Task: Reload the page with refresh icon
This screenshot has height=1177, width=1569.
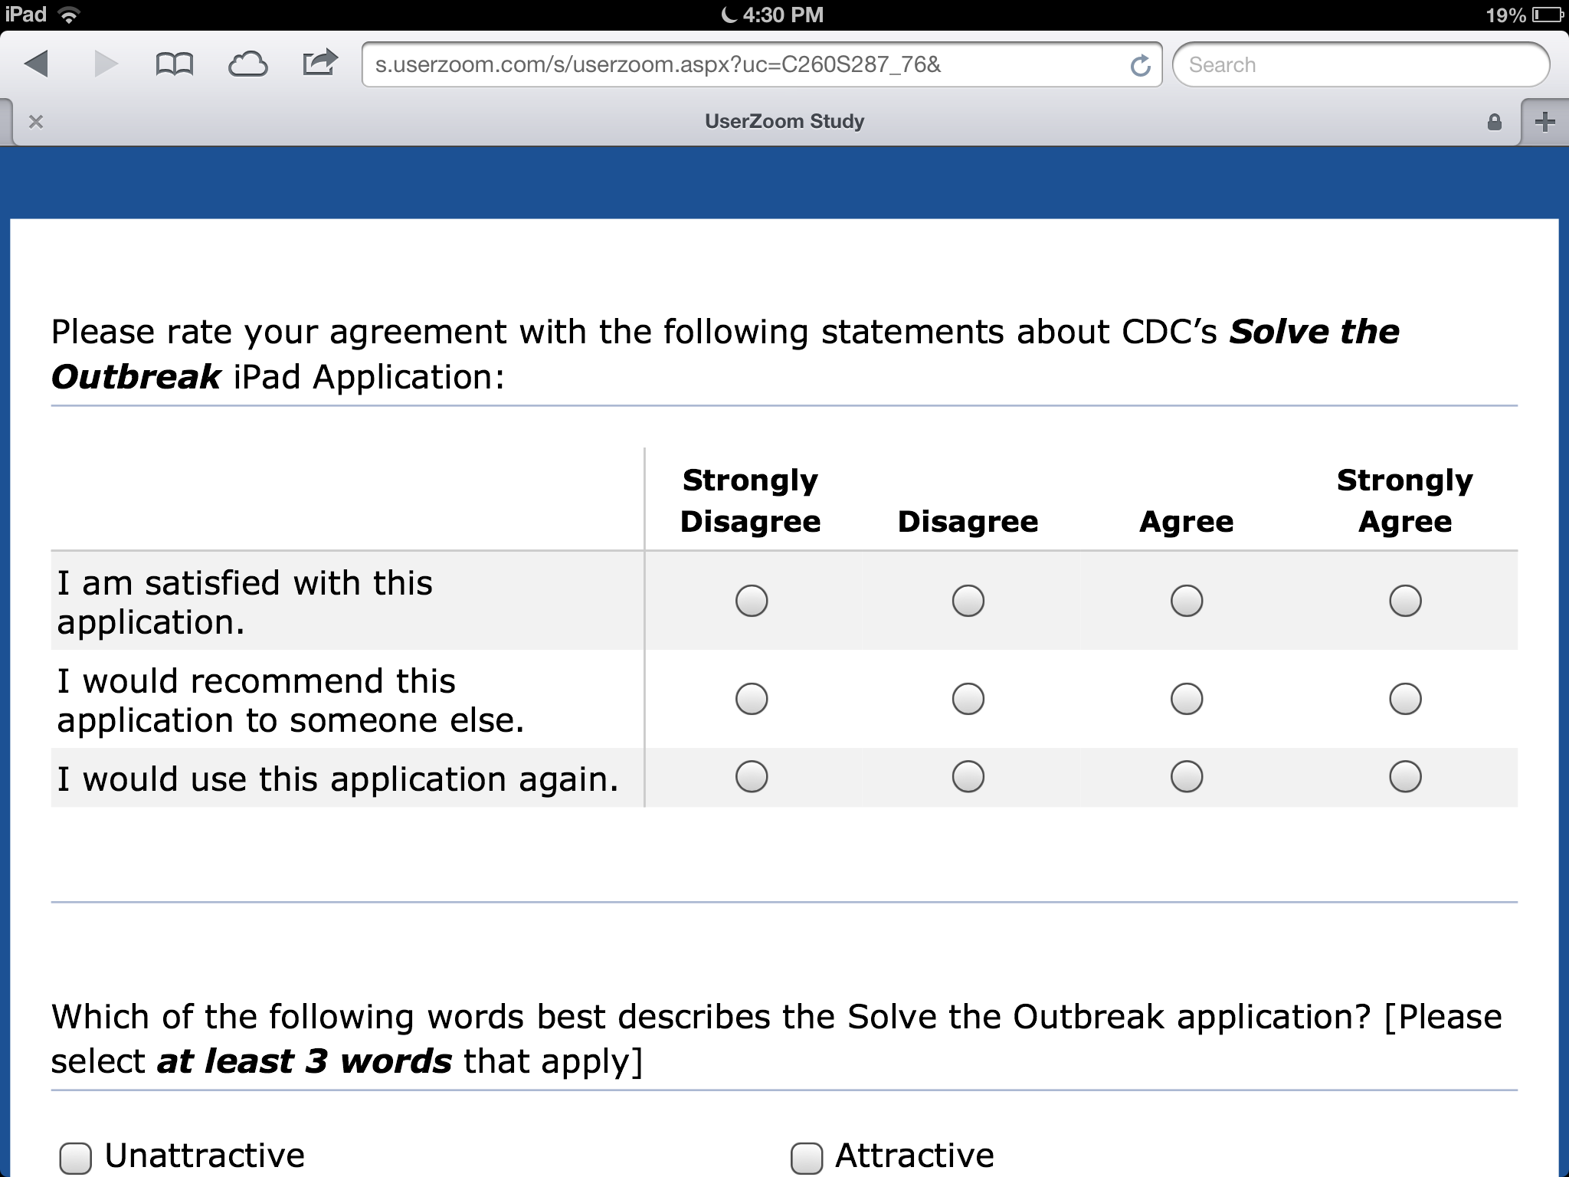Action: (1140, 66)
